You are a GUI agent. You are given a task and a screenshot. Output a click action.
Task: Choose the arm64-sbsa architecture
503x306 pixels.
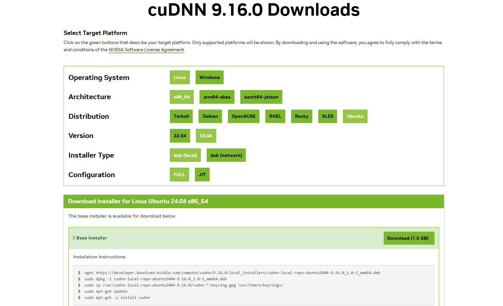[x=217, y=97]
